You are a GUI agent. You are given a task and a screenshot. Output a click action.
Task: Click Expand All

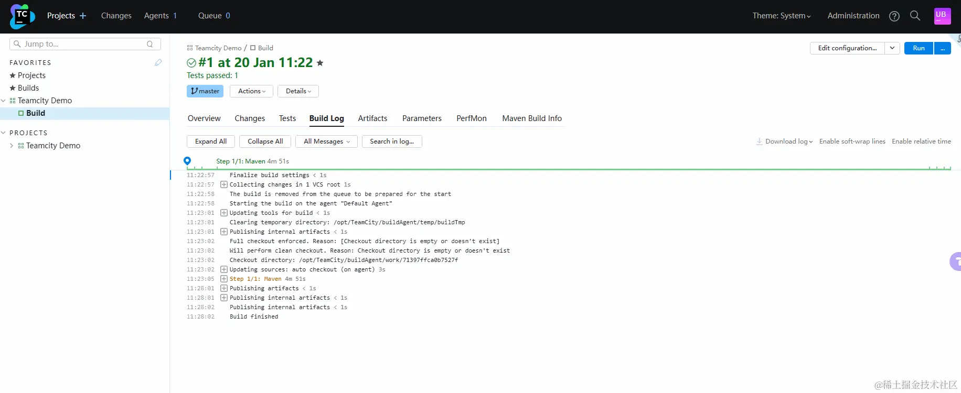[211, 141]
